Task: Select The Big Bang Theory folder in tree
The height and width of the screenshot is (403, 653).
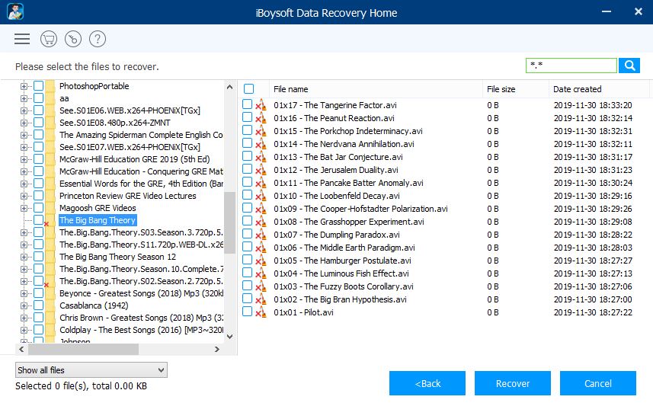Action: (x=98, y=220)
